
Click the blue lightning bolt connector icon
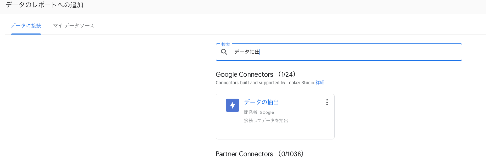click(x=233, y=105)
